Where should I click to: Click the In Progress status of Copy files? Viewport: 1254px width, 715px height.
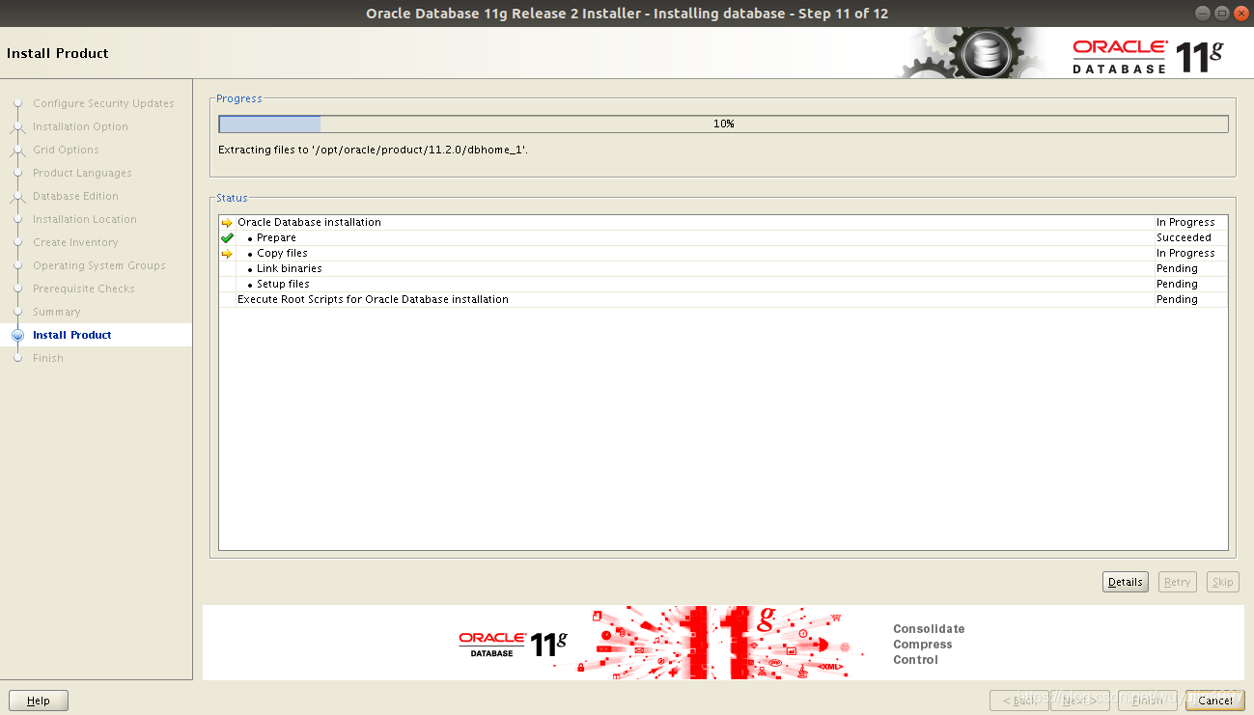1185,253
